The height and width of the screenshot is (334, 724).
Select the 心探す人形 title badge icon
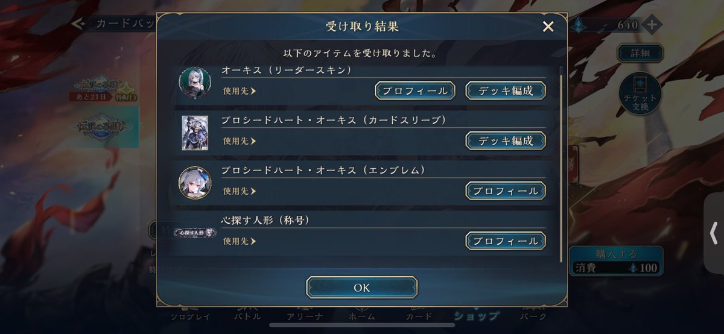point(195,232)
